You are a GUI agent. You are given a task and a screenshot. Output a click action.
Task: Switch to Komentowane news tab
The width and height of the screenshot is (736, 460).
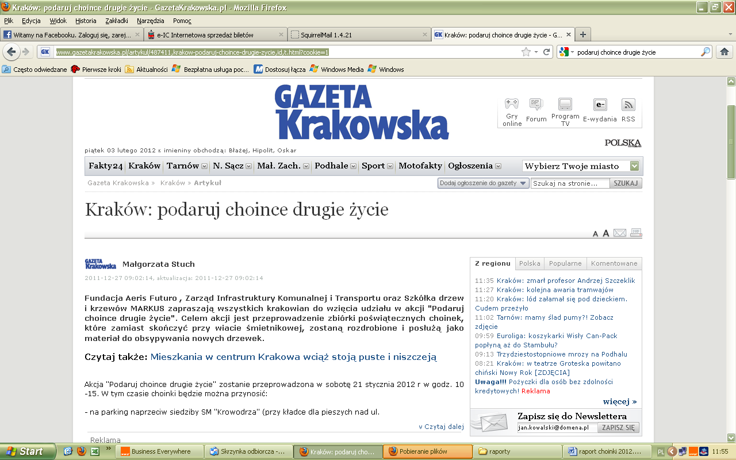(614, 263)
